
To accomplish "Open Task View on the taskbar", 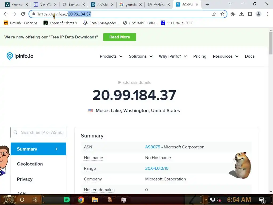I will (x=35, y=200).
